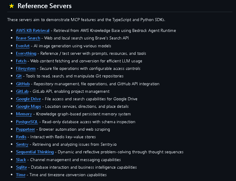Select the Git server link
The width and height of the screenshot is (236, 181).
coord(19,76)
